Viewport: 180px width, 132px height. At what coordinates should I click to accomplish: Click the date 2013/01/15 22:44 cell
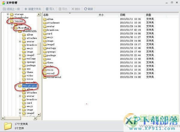click(x=130, y=55)
